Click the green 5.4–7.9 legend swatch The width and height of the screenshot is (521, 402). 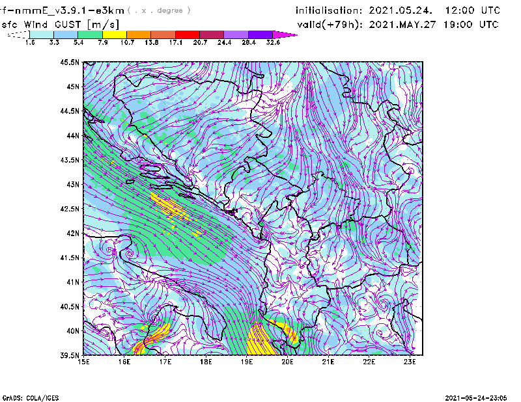click(90, 34)
